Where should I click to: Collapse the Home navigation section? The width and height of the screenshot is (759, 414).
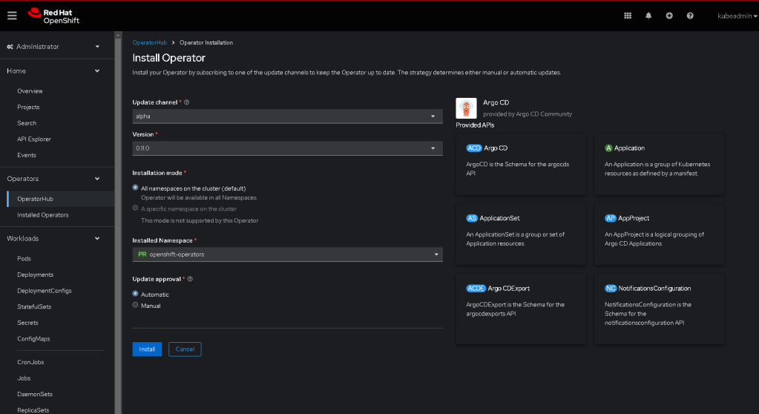click(x=53, y=70)
